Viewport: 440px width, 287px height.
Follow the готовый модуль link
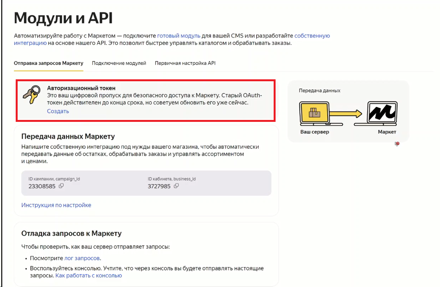tap(179, 36)
